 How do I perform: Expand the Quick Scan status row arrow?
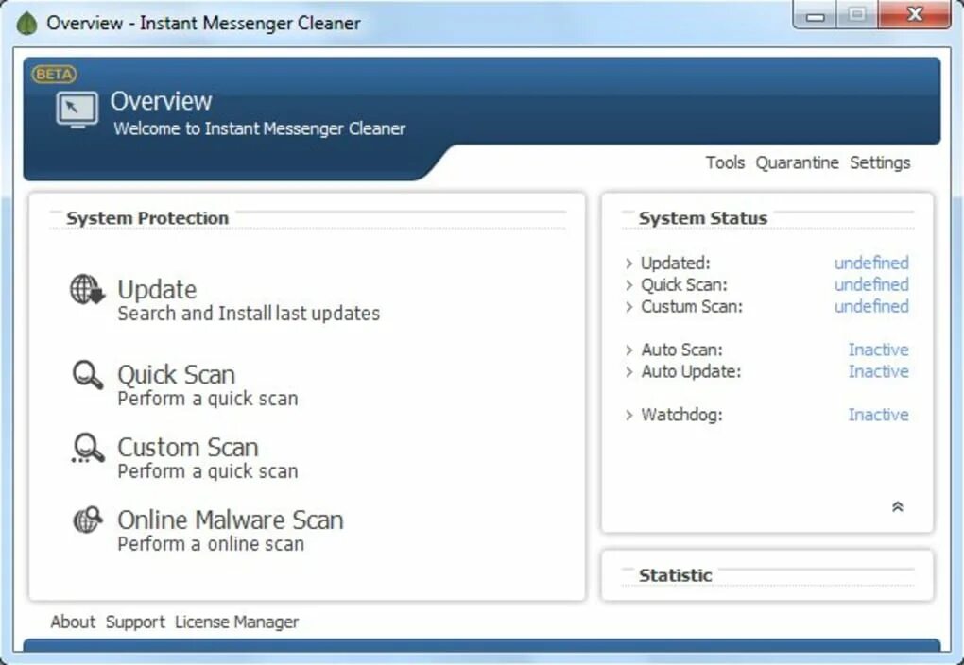[628, 285]
